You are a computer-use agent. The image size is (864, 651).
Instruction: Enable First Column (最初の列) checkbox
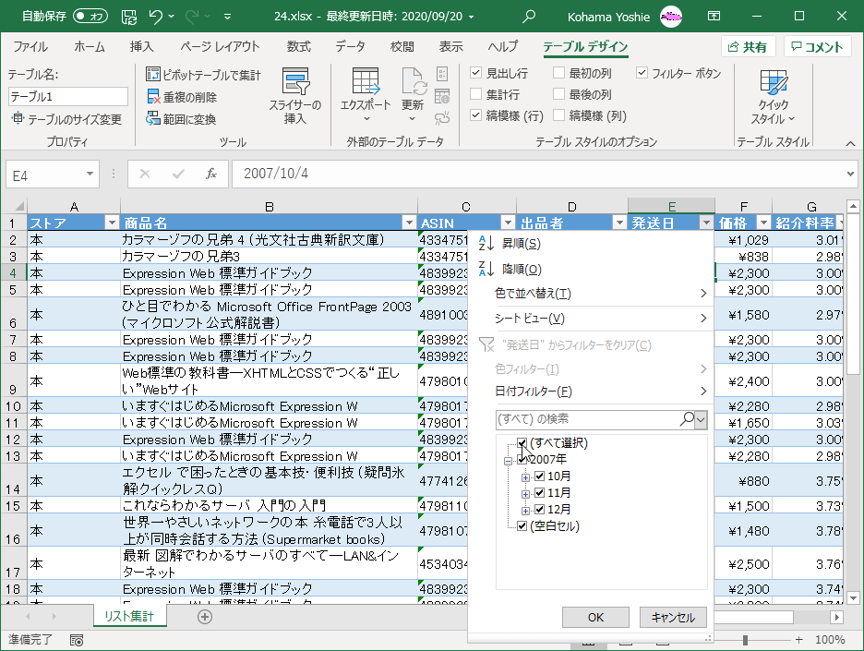click(558, 72)
